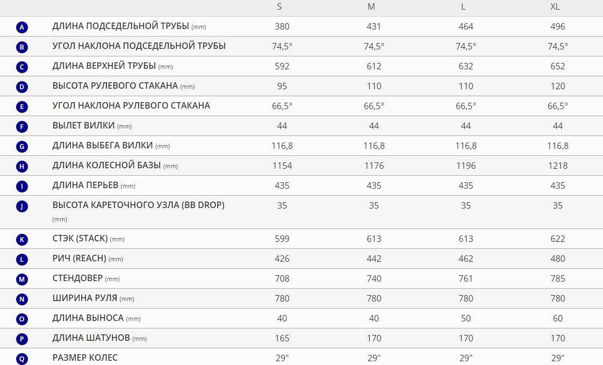
Task: Select the G circle icon beside fork trail
Action: (22, 146)
